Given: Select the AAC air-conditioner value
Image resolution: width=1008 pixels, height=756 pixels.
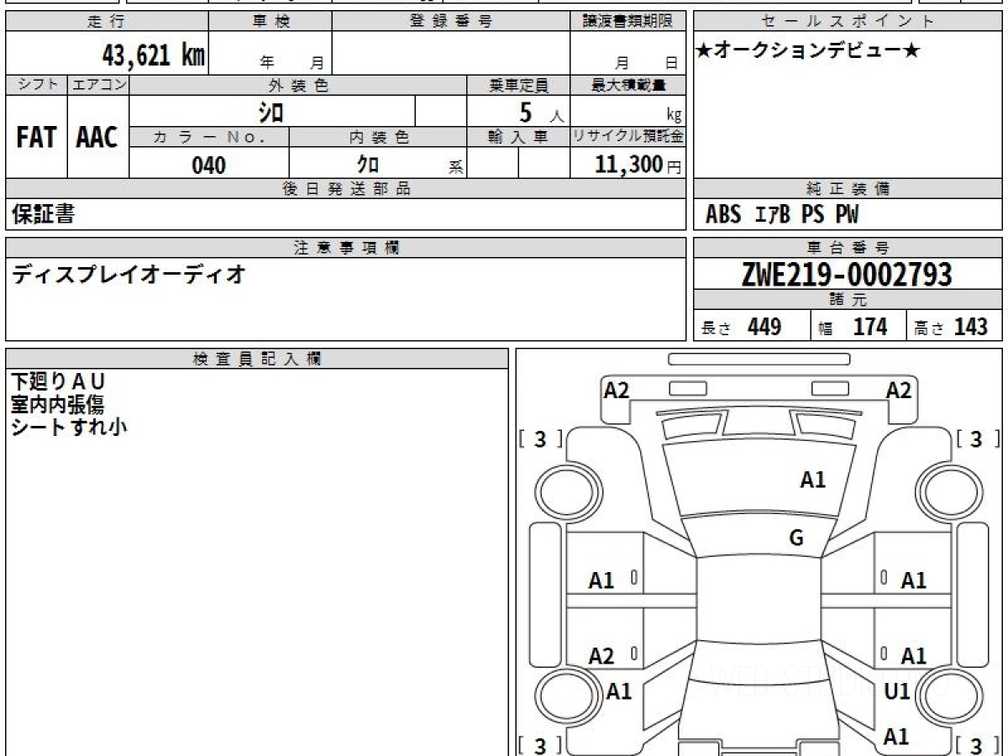Looking at the screenshot, I should pyautogui.click(x=97, y=138).
